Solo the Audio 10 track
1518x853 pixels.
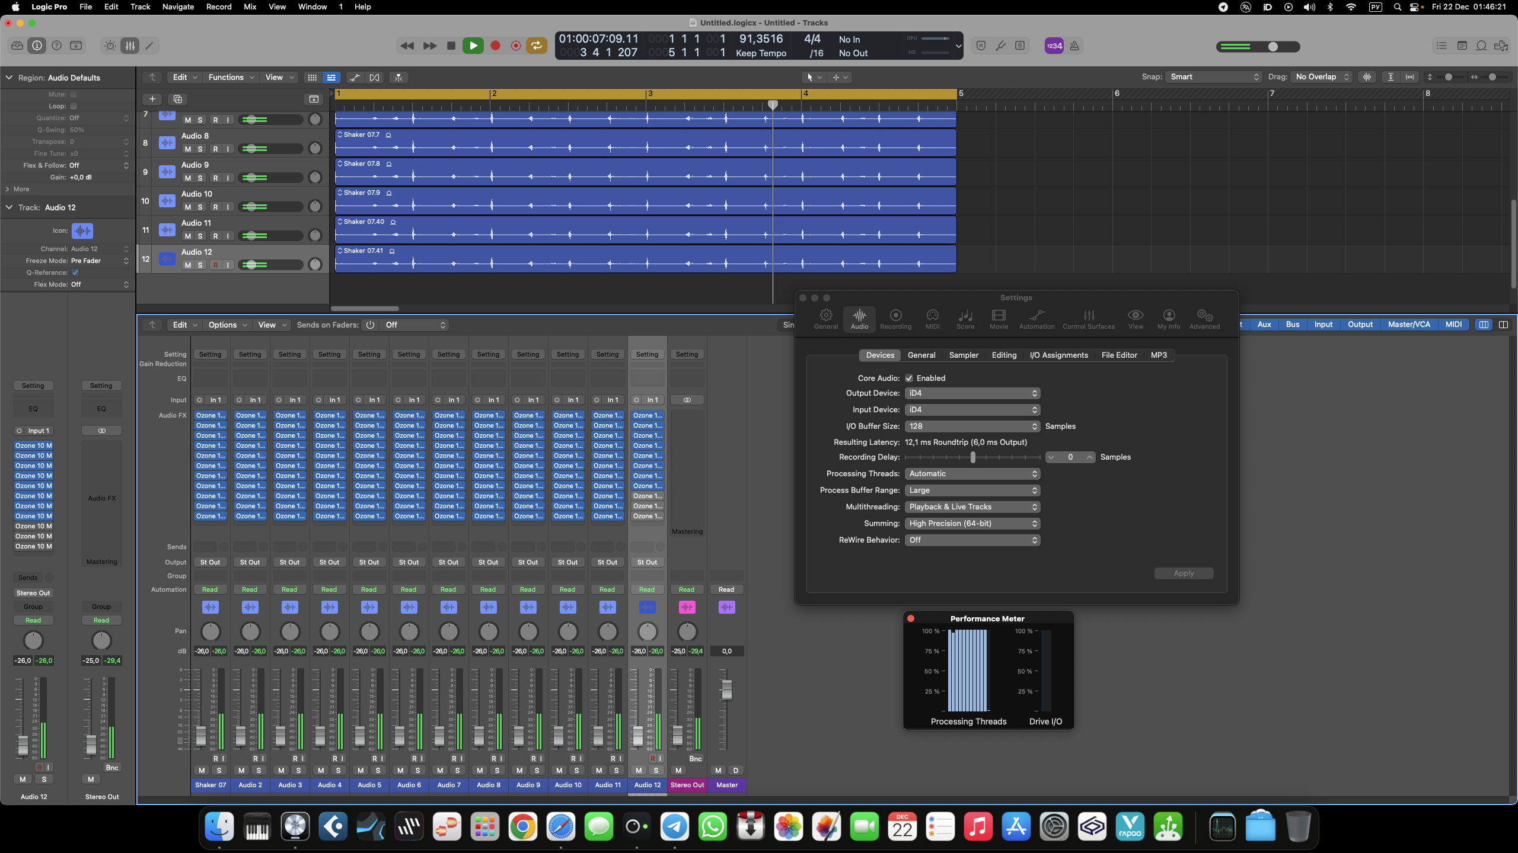[x=200, y=207]
